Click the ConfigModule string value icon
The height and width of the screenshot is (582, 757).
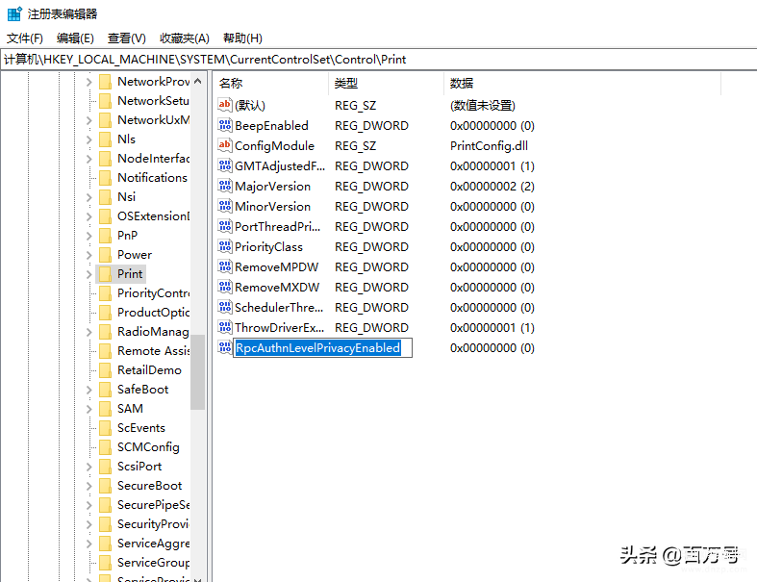pyautogui.click(x=225, y=145)
